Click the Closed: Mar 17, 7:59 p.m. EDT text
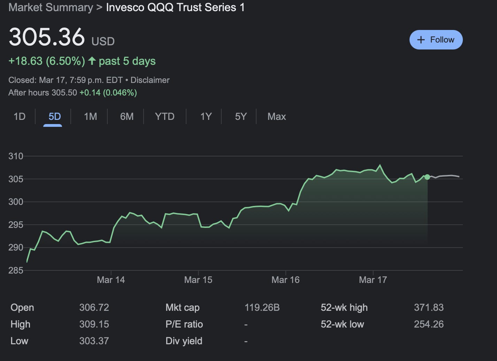Viewport: 497px width, 361px height. tap(66, 80)
